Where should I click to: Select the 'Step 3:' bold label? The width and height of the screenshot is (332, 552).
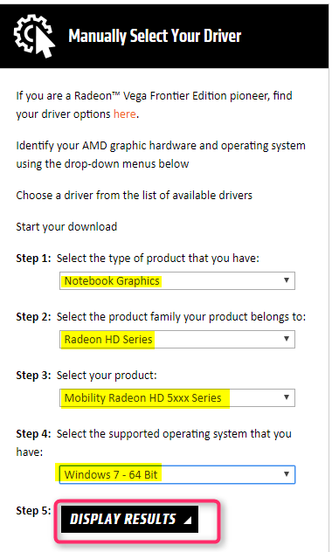33,376
